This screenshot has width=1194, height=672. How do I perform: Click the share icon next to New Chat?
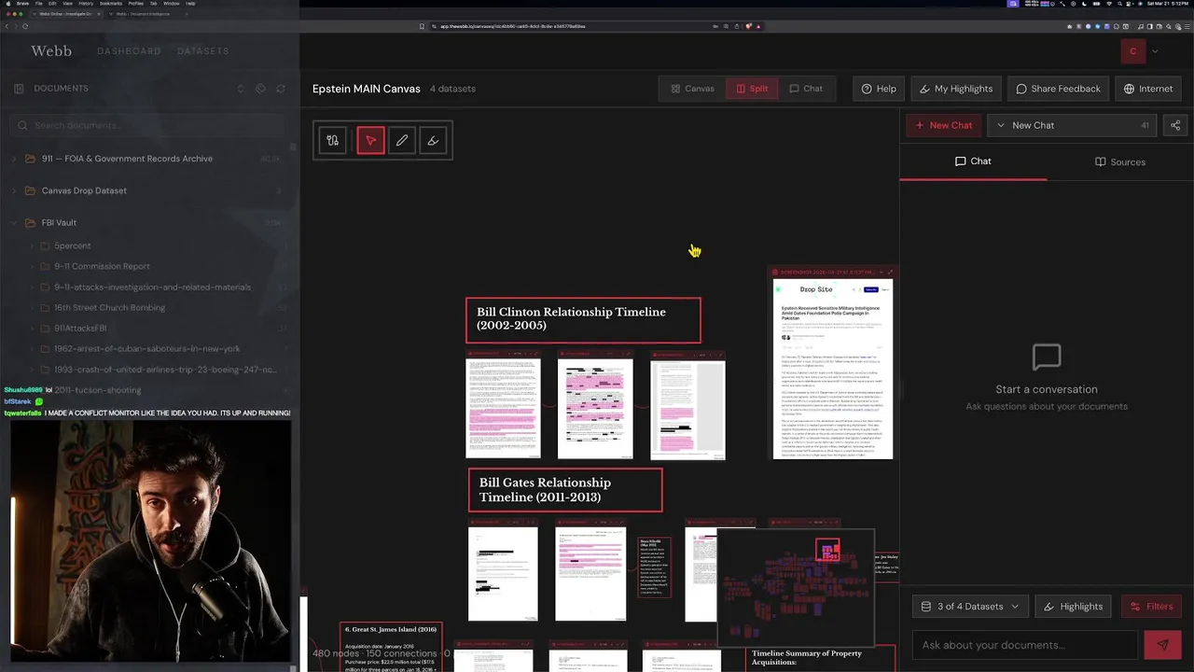coord(1175,125)
